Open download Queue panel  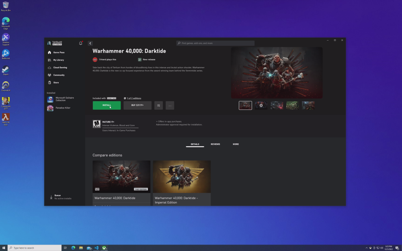click(x=61, y=197)
